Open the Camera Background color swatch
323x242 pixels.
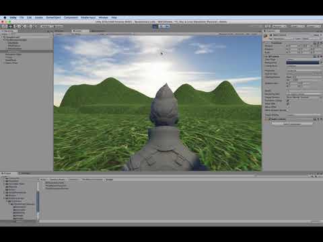303,63
